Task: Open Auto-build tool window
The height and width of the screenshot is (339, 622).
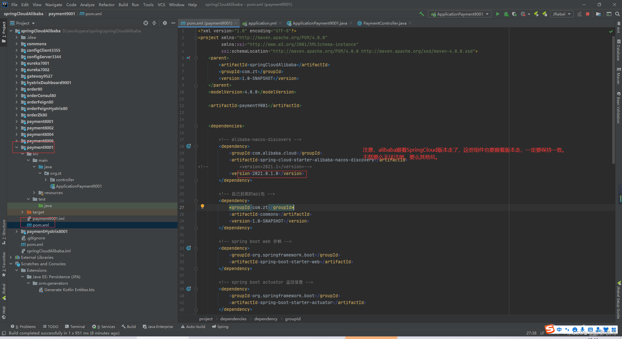Action: click(x=193, y=327)
